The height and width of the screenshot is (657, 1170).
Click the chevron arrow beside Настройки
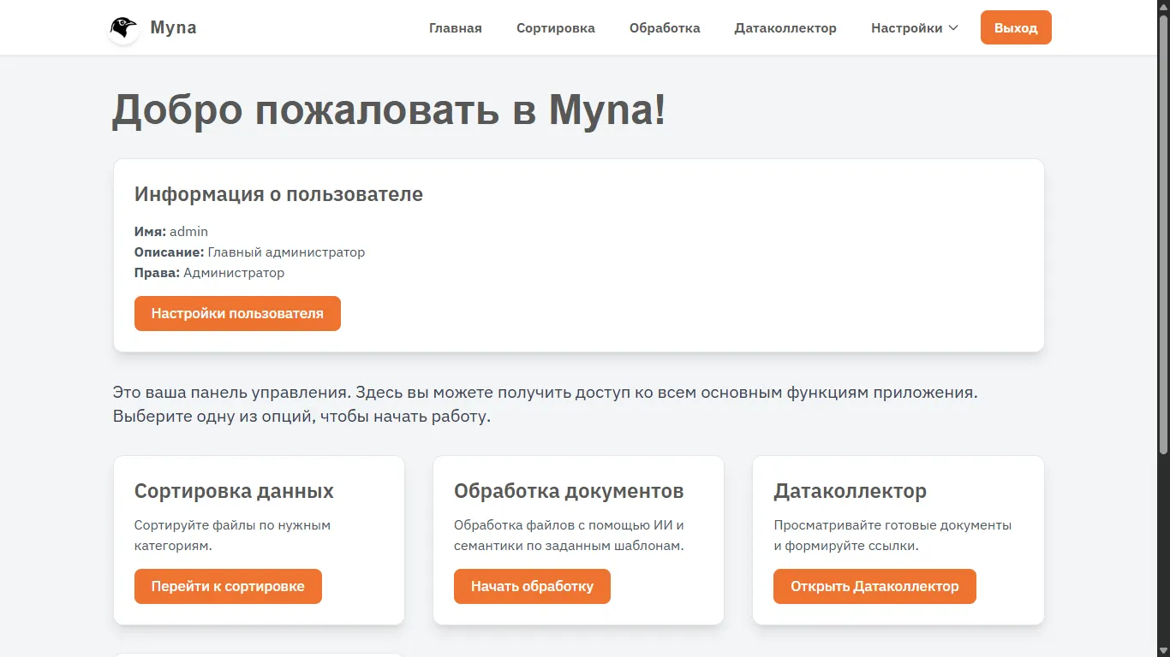(x=952, y=28)
